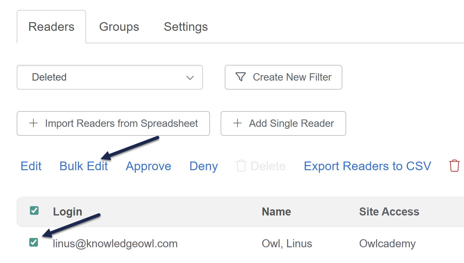464x263 pixels.
Task: Click the dropdown chevron arrow
Action: tap(190, 78)
